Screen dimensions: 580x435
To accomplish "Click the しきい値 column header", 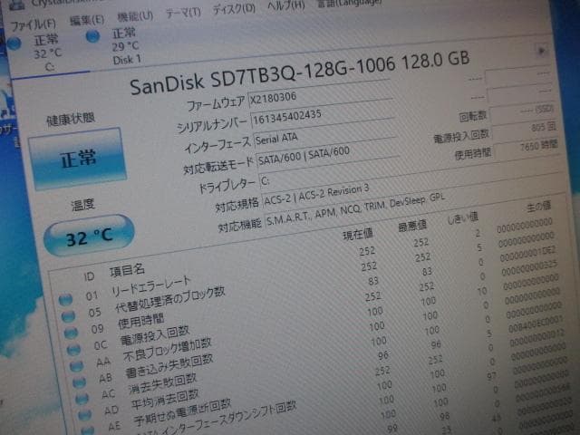I will point(463,217).
